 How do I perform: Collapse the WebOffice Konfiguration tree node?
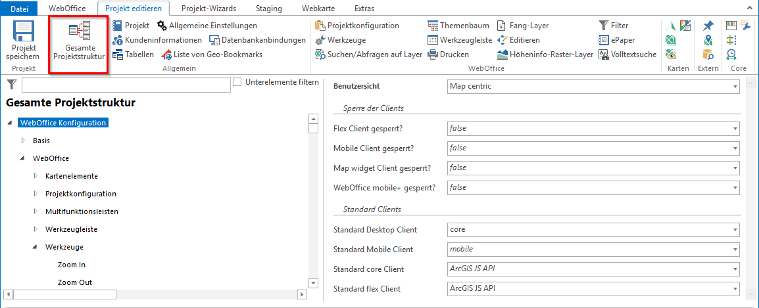point(10,123)
